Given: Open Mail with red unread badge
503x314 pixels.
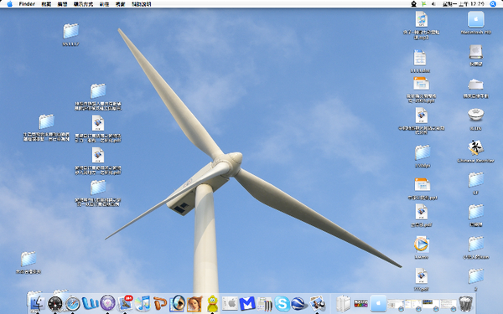Looking at the screenshot, I should [x=125, y=303].
